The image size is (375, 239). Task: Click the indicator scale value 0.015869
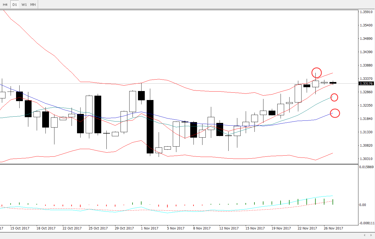click(x=366, y=167)
